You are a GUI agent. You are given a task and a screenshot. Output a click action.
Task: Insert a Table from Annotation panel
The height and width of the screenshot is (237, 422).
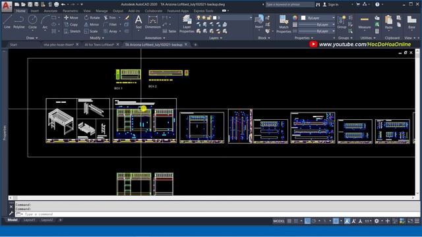click(x=169, y=31)
